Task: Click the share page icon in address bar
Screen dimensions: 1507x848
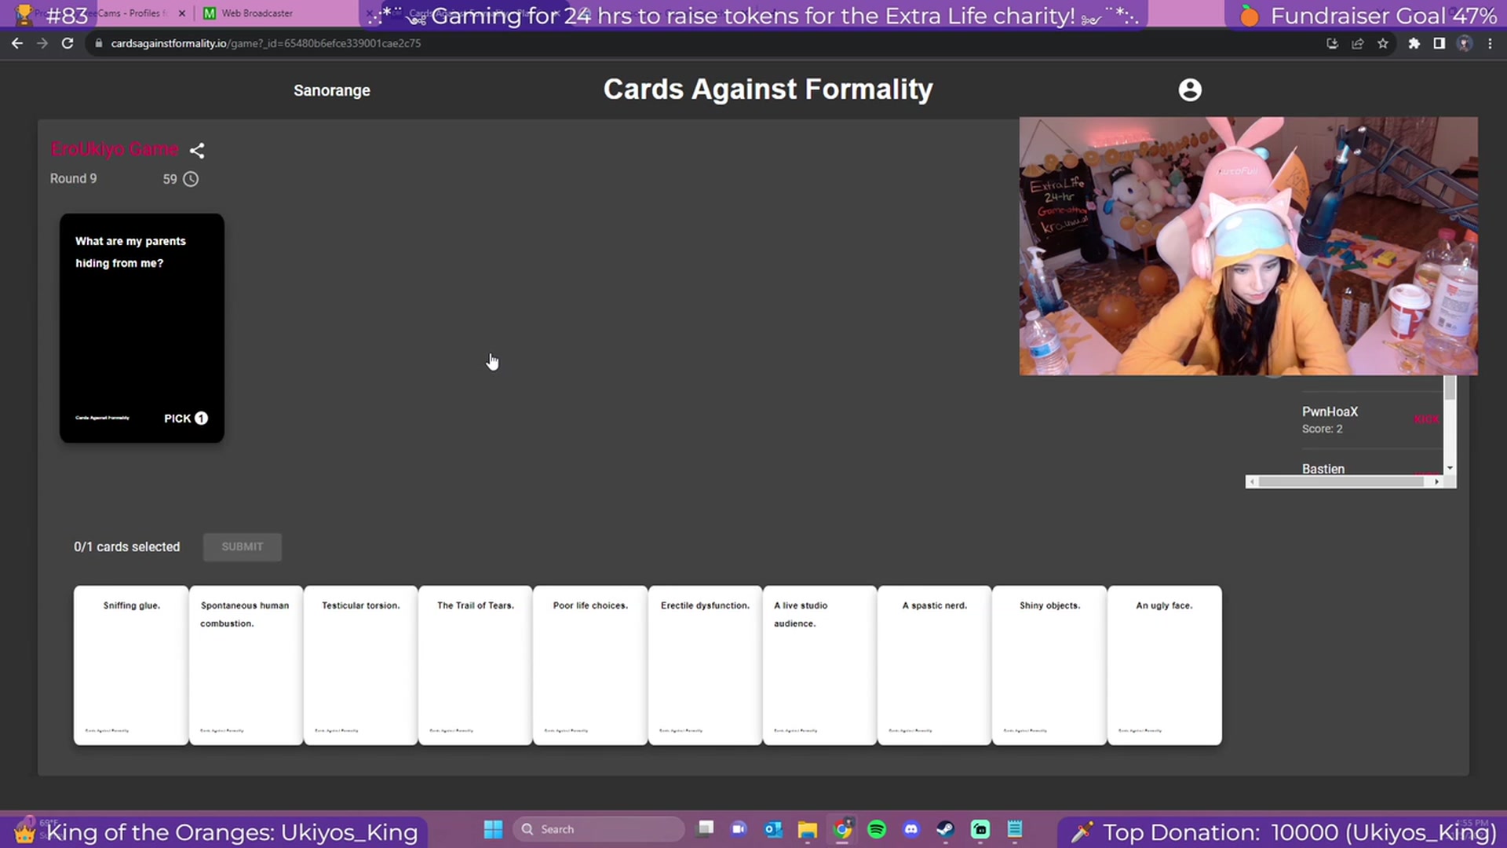Action: (x=1357, y=43)
